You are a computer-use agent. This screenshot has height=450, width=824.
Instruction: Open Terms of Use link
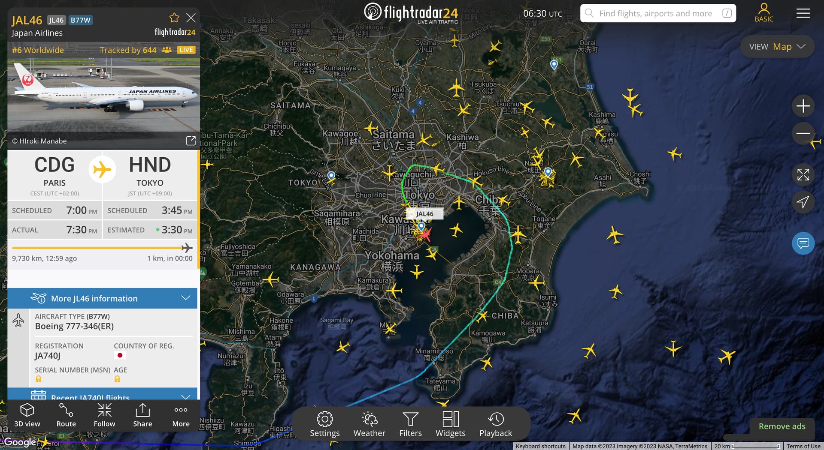coord(803,446)
